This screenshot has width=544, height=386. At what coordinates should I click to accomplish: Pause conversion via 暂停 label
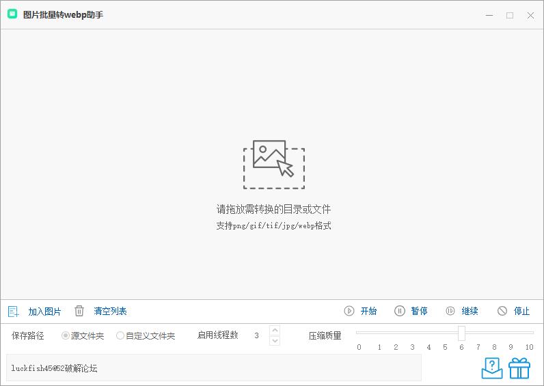pos(419,311)
